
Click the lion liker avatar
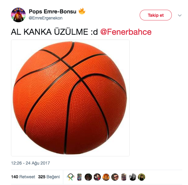click(x=106, y=177)
